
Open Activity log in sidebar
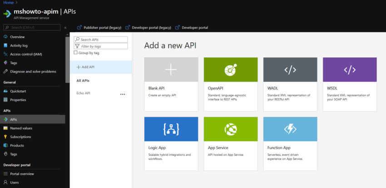[x=19, y=45]
